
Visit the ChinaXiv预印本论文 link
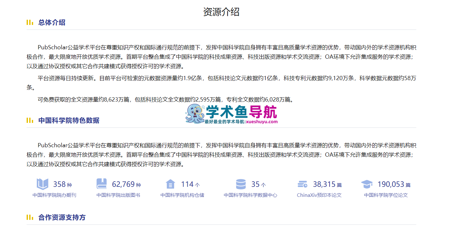tap(319, 195)
